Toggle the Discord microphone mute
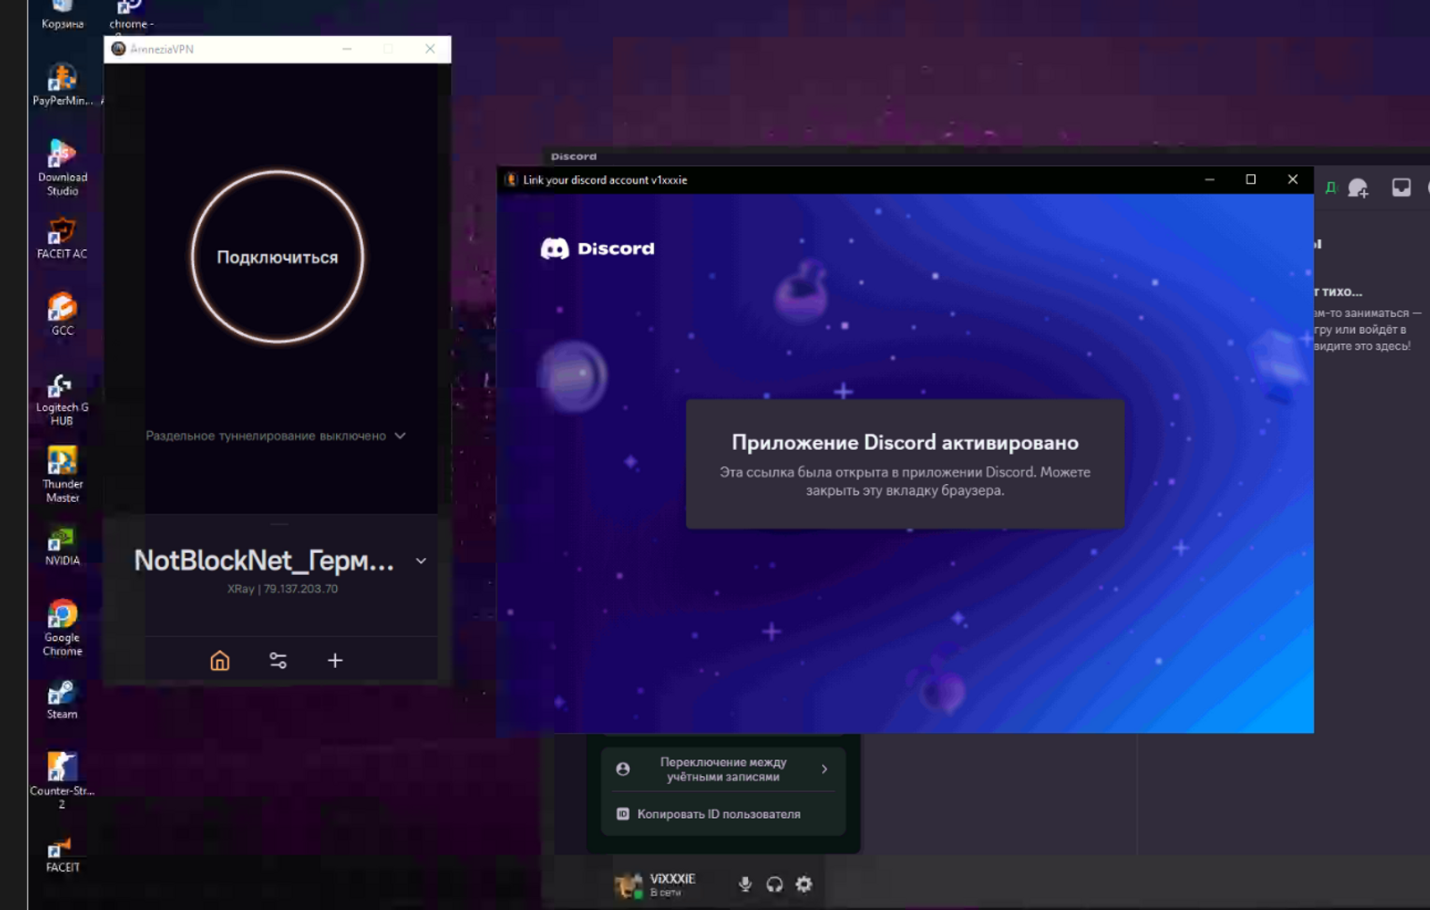This screenshot has height=910, width=1430. point(745,884)
